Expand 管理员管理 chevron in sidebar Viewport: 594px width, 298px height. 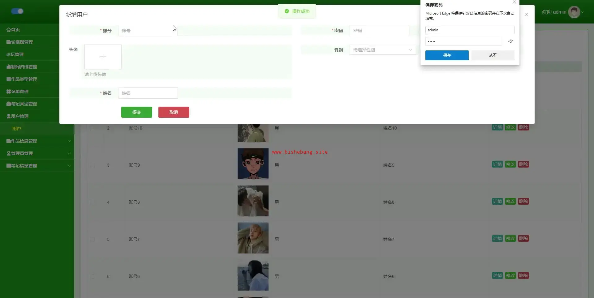tap(69, 153)
